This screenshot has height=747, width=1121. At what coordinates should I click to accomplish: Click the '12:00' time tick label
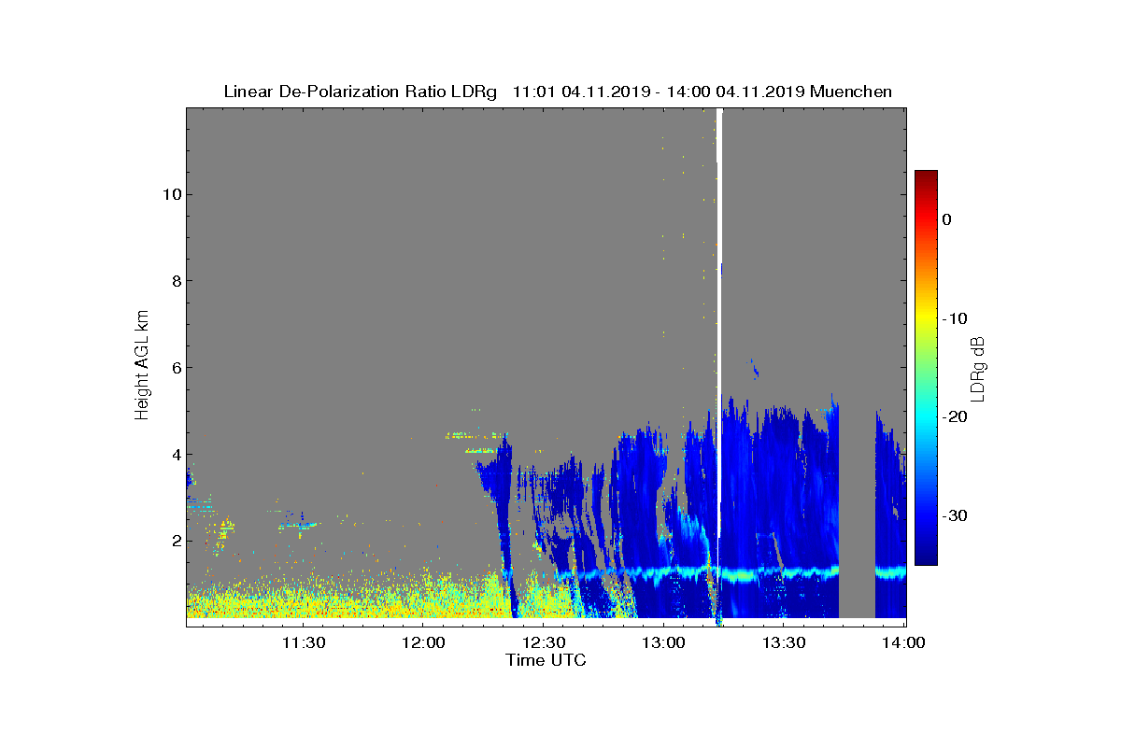(424, 643)
